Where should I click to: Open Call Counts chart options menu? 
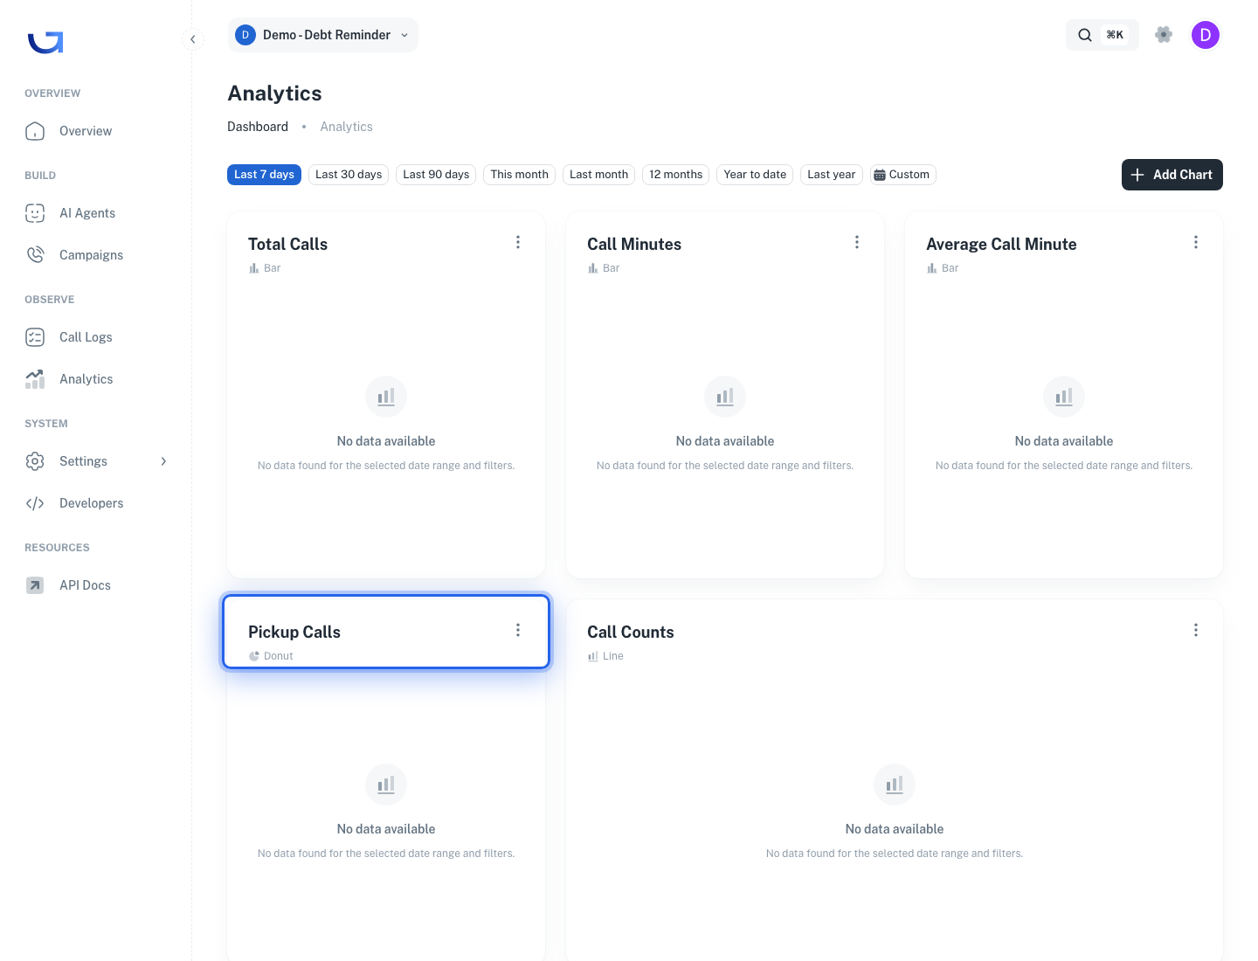coord(1196,630)
